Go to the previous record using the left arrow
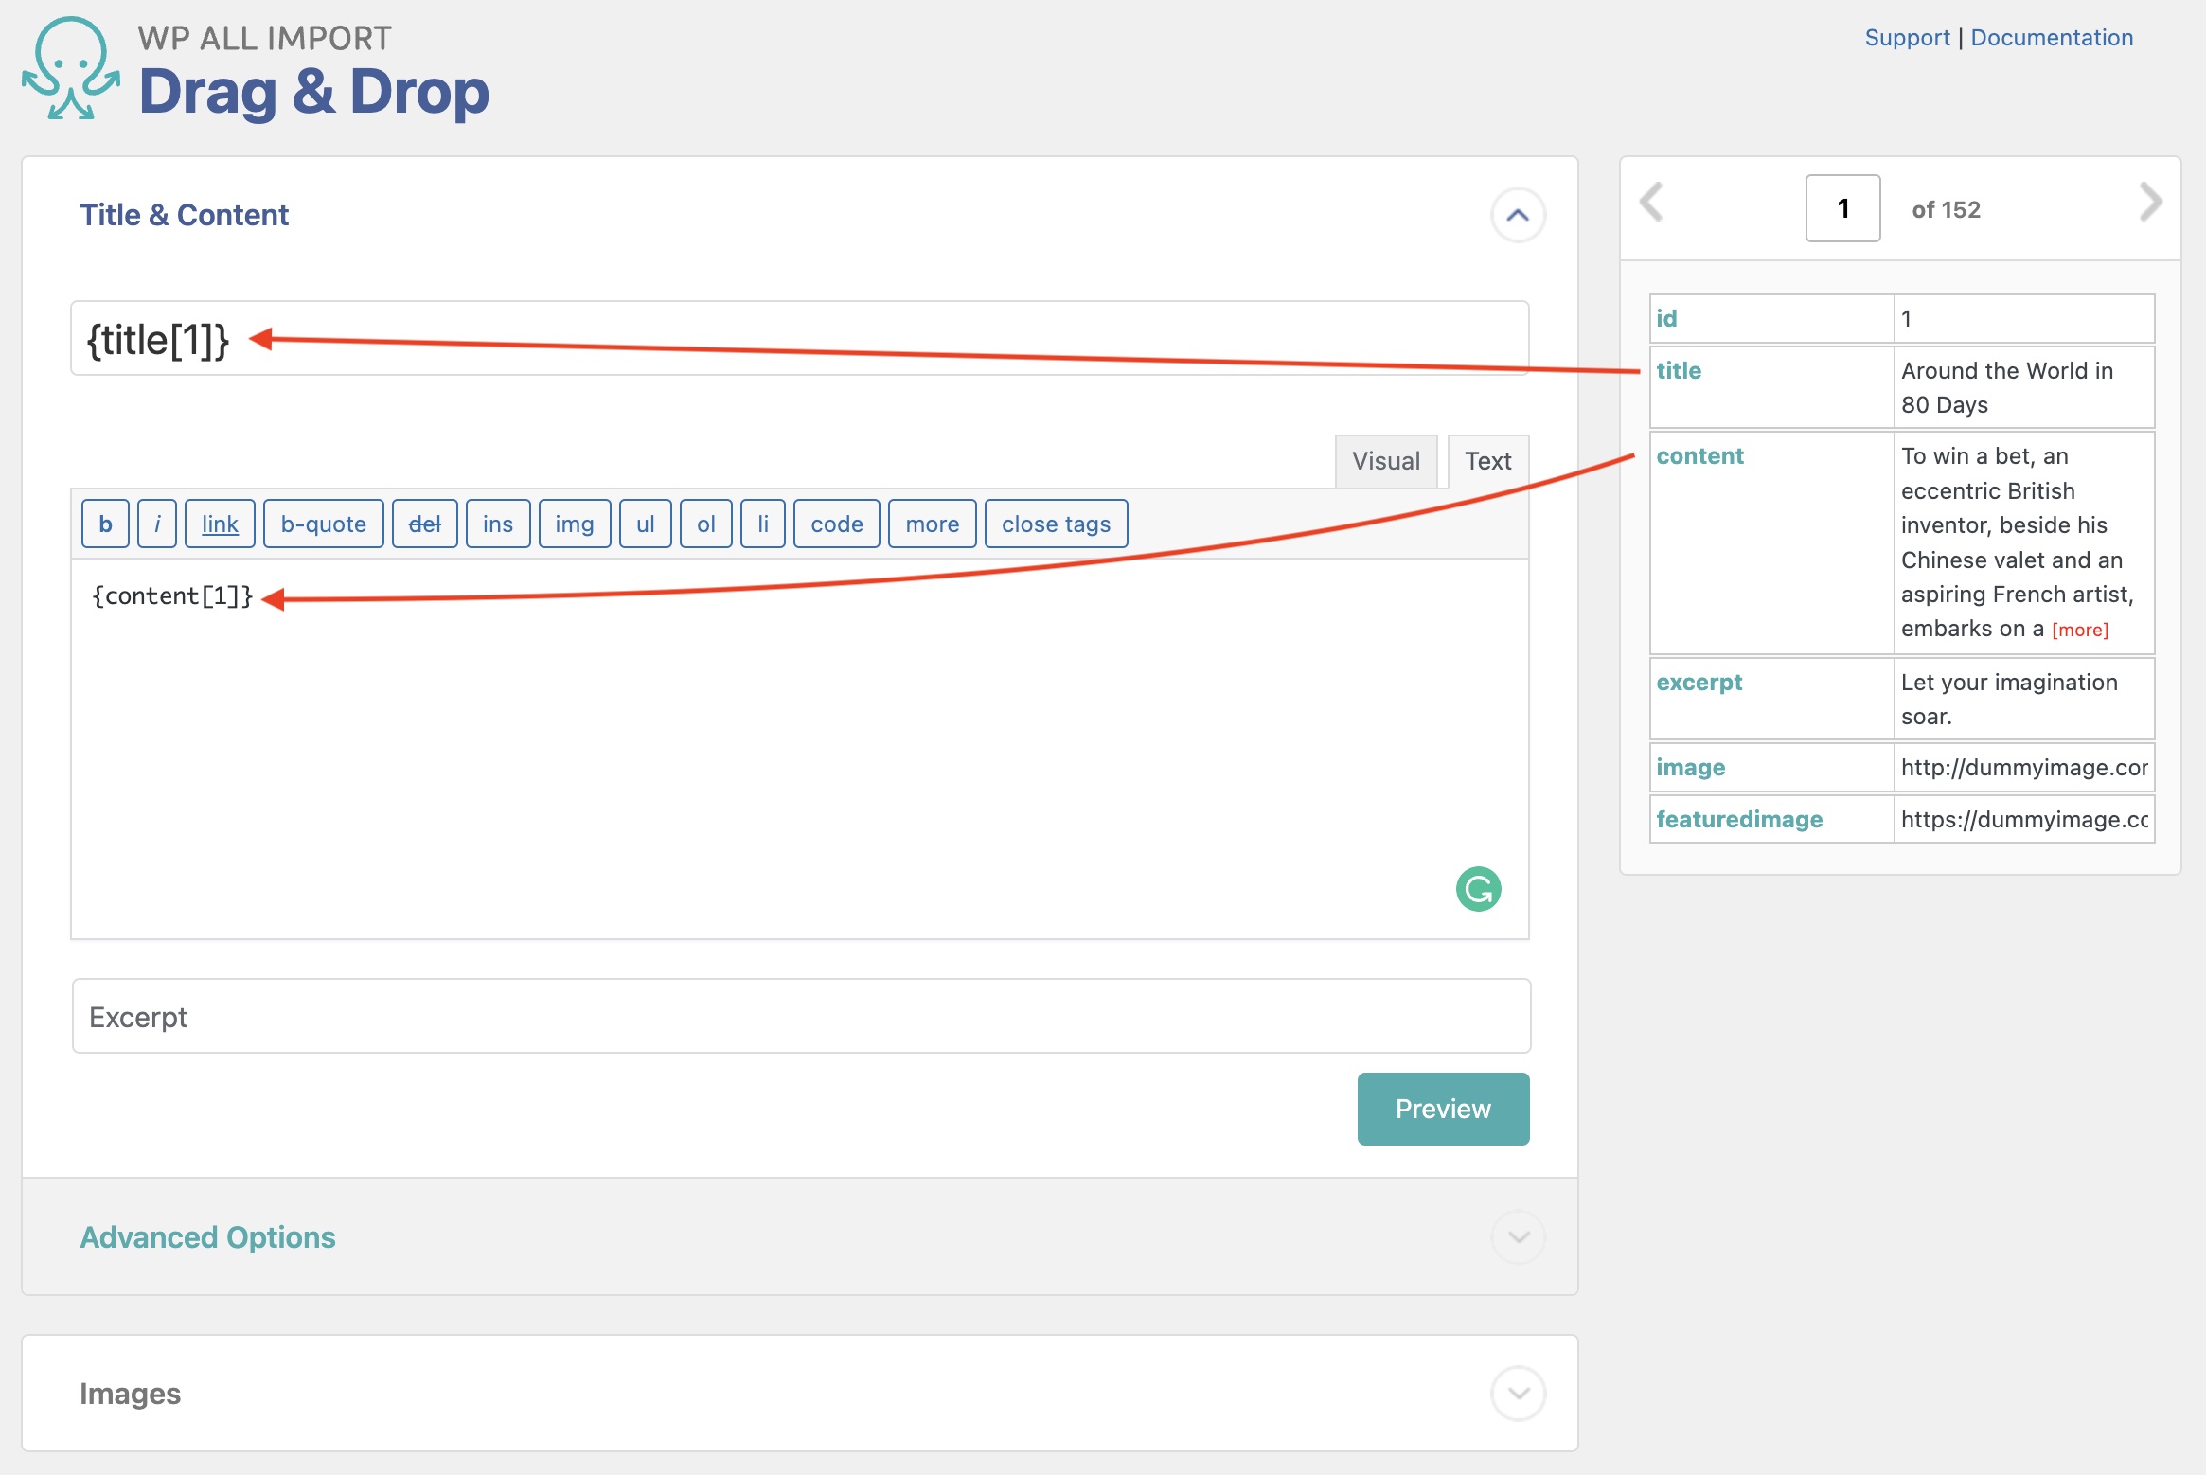The image size is (2206, 1475). [x=1651, y=202]
